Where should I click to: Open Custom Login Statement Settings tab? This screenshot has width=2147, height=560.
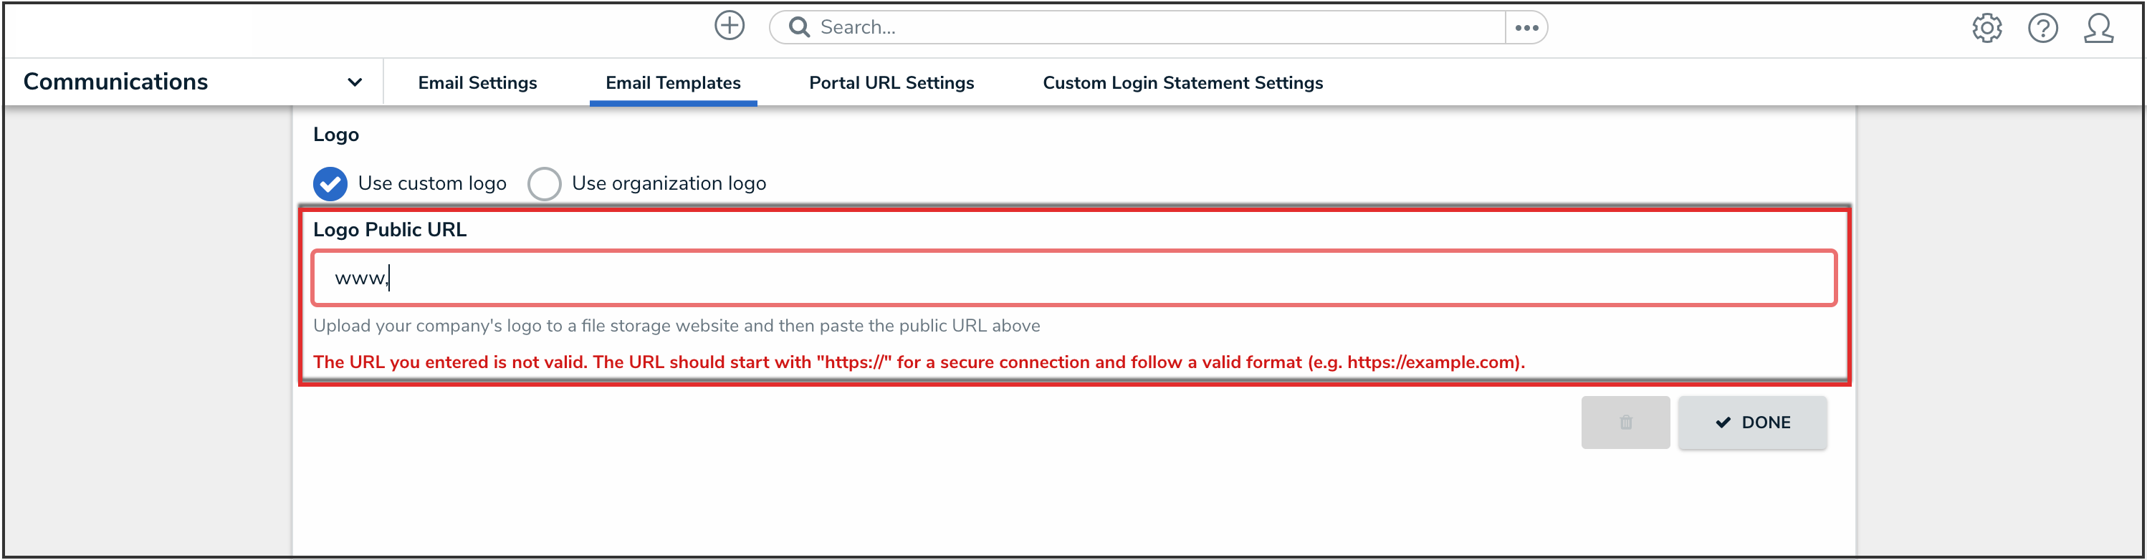(x=1182, y=82)
